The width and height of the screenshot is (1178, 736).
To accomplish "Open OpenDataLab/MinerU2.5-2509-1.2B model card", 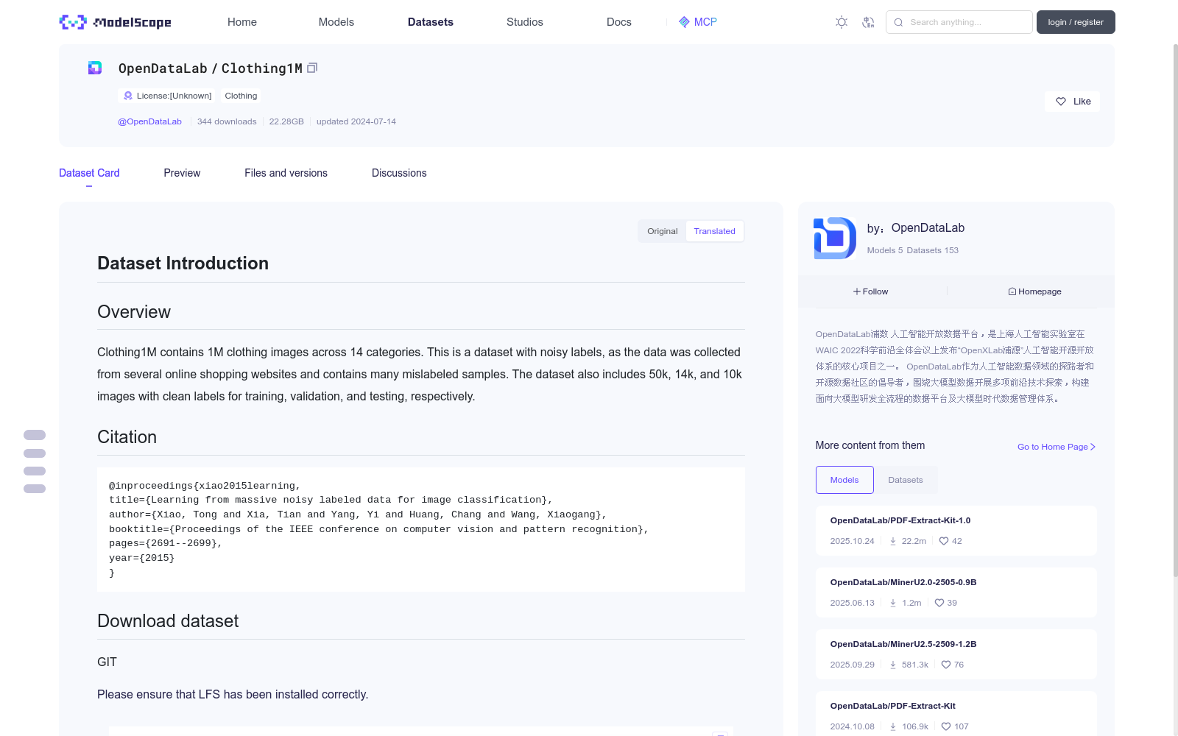I will 956,654.
